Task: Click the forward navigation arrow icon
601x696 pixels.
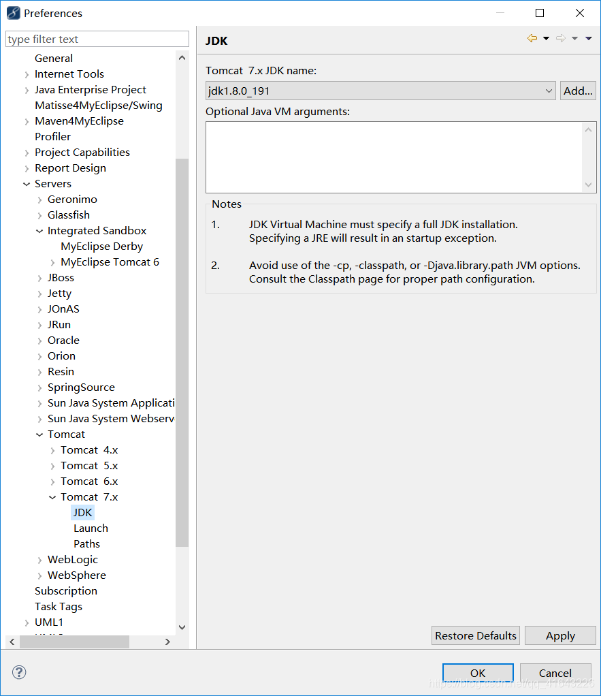Action: 561,39
